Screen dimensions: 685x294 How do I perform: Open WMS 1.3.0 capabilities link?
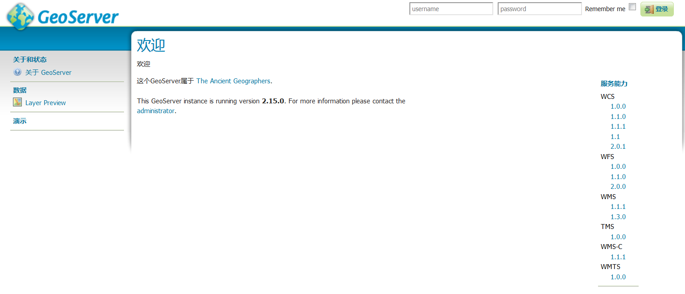tap(618, 217)
